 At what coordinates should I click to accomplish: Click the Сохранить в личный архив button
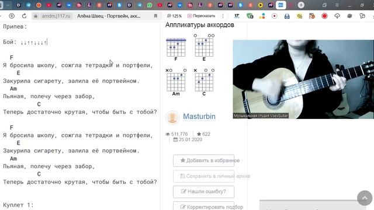tap(204, 176)
